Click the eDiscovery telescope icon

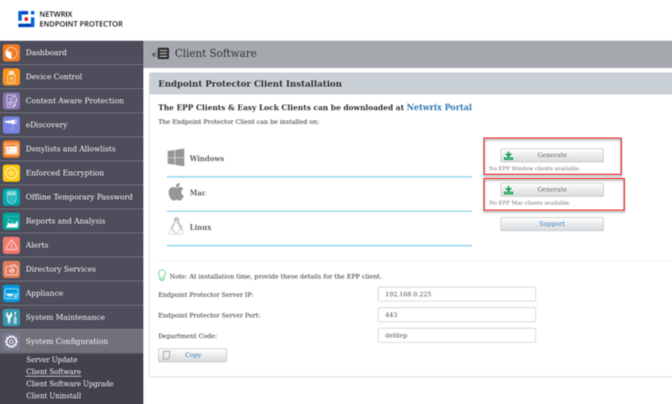pyautogui.click(x=12, y=125)
